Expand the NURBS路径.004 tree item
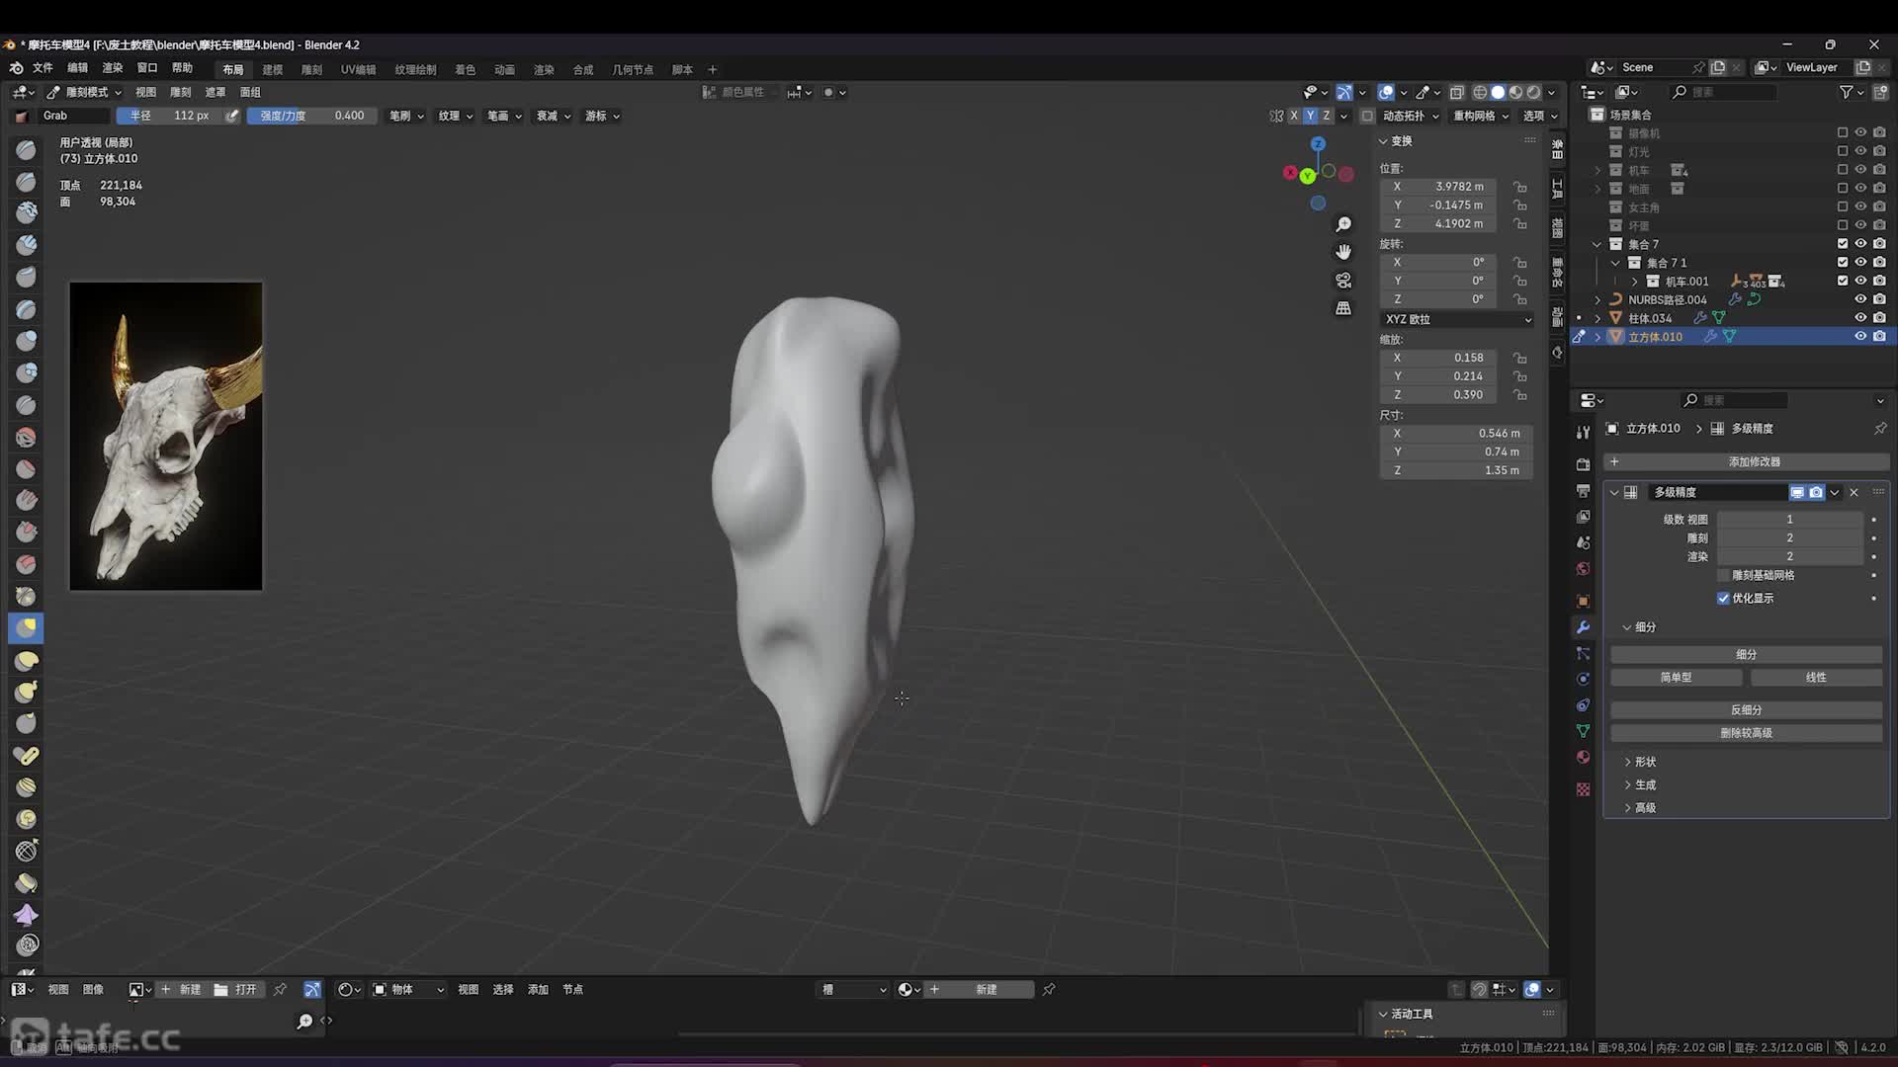 pos(1597,299)
